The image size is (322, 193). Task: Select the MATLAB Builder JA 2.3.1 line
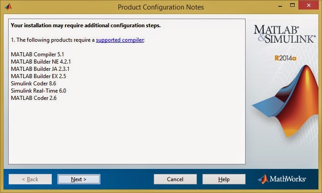40,69
